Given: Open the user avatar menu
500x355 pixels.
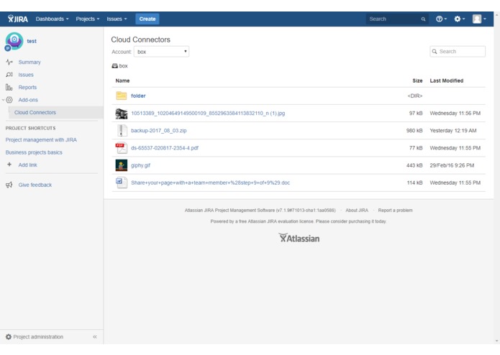Looking at the screenshot, I should point(479,19).
